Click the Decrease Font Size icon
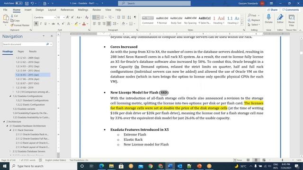Image resolution: width=303 pixels, height=170 pixels. coord(72,17)
